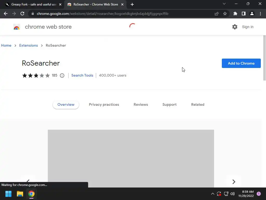The image size is (266, 200).
Task: Go to Home in breadcrumb
Action: (6, 45)
